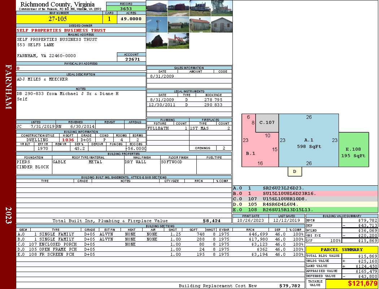Click the blue A.1 598 SqFt sketch section
379x289 pixels.
click(x=309, y=140)
